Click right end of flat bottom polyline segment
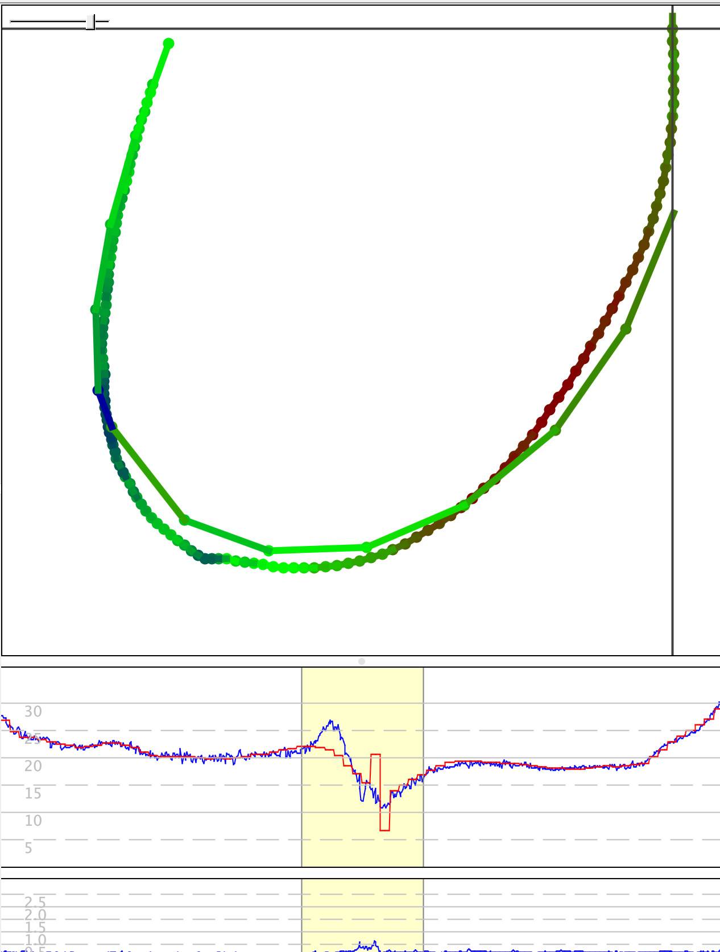The image size is (720, 952). tap(367, 547)
